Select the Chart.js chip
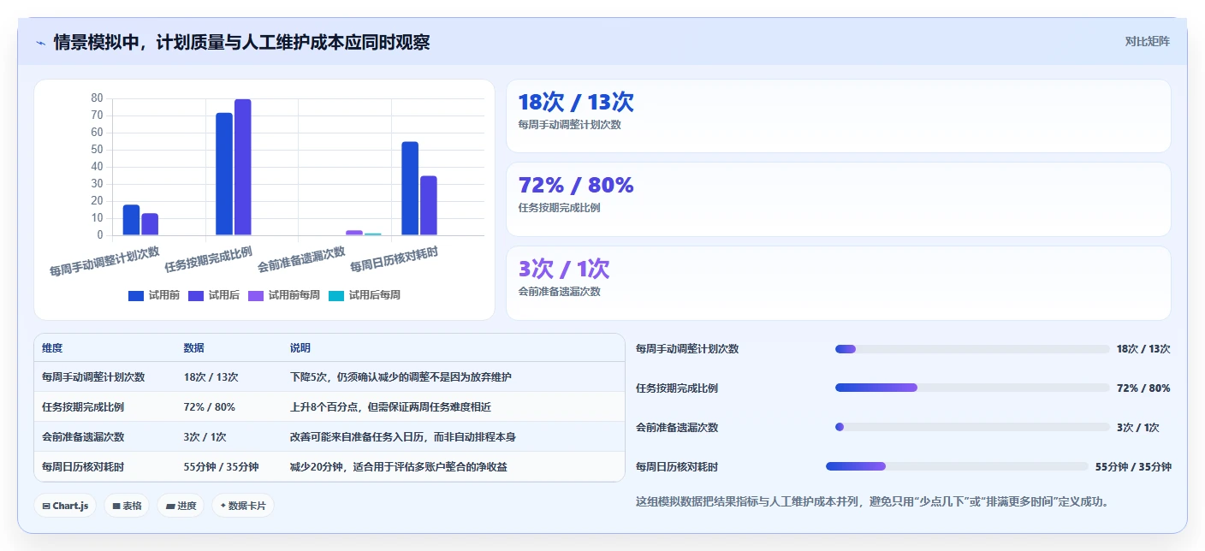The height and width of the screenshot is (551, 1205). [x=65, y=506]
